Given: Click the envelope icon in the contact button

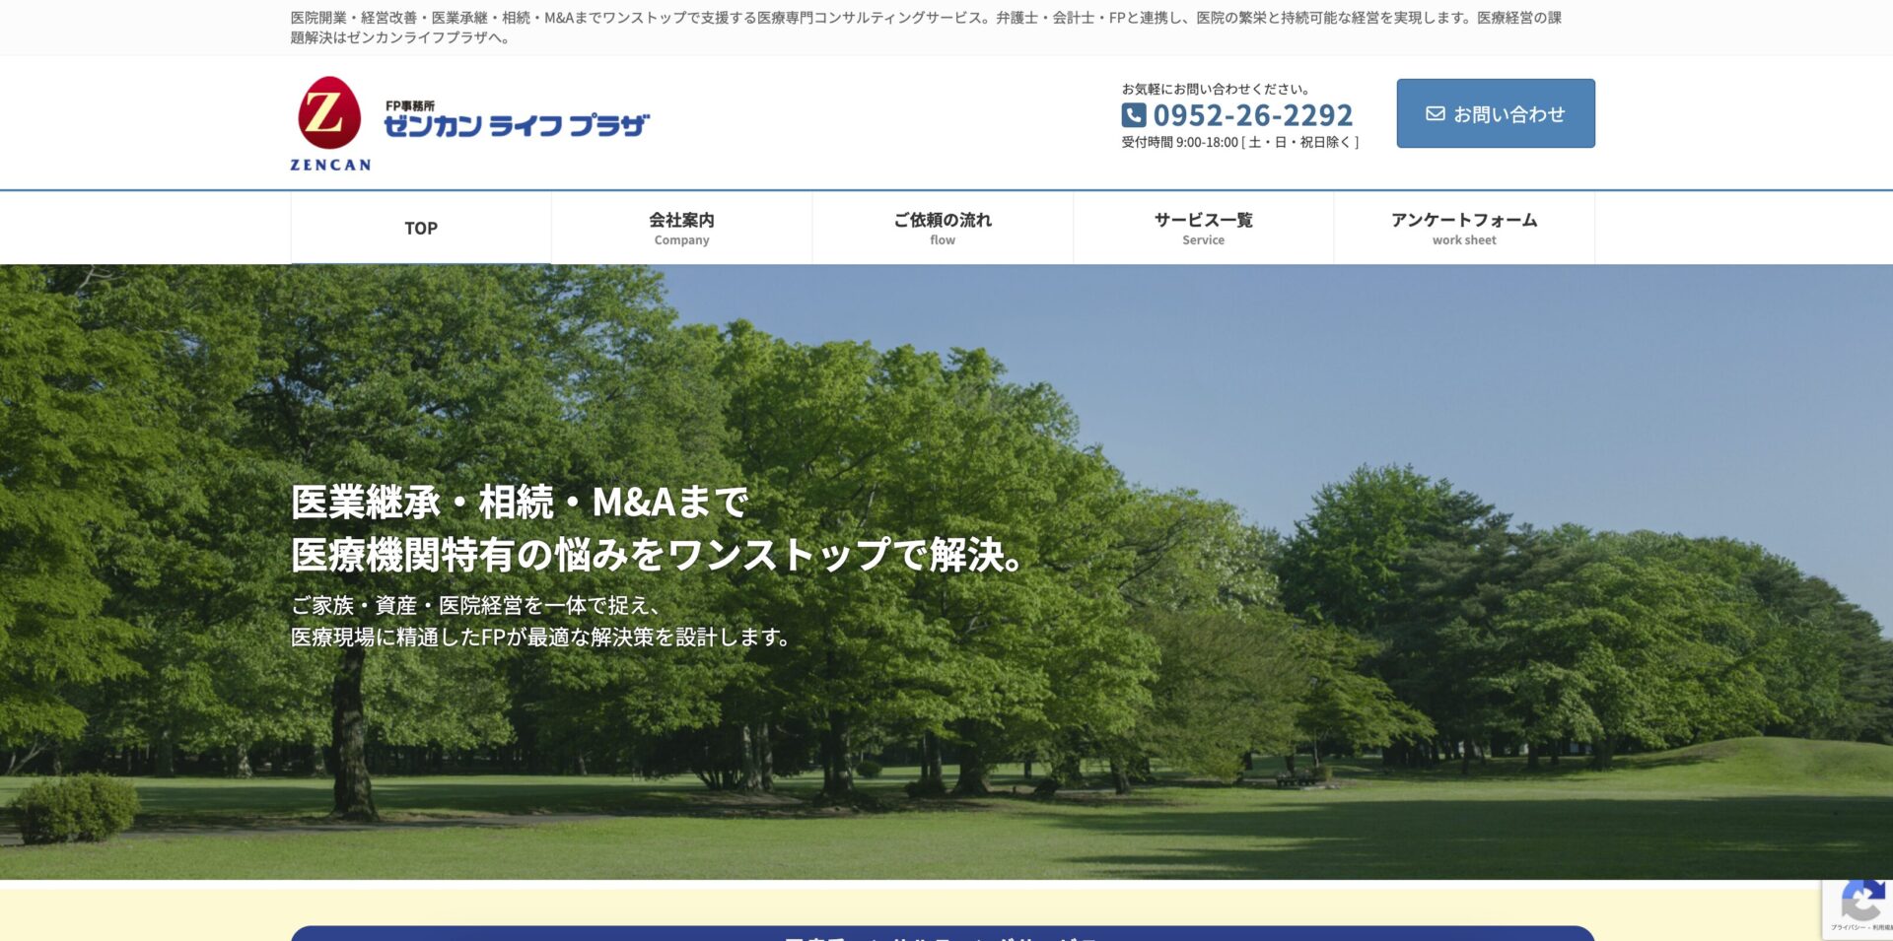Looking at the screenshot, I should click(1436, 114).
